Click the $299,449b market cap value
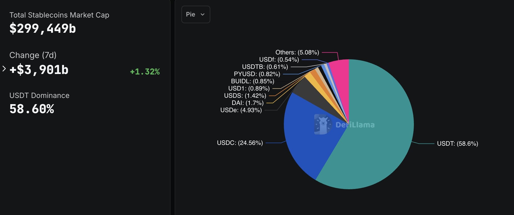514x215 pixels. point(43,28)
